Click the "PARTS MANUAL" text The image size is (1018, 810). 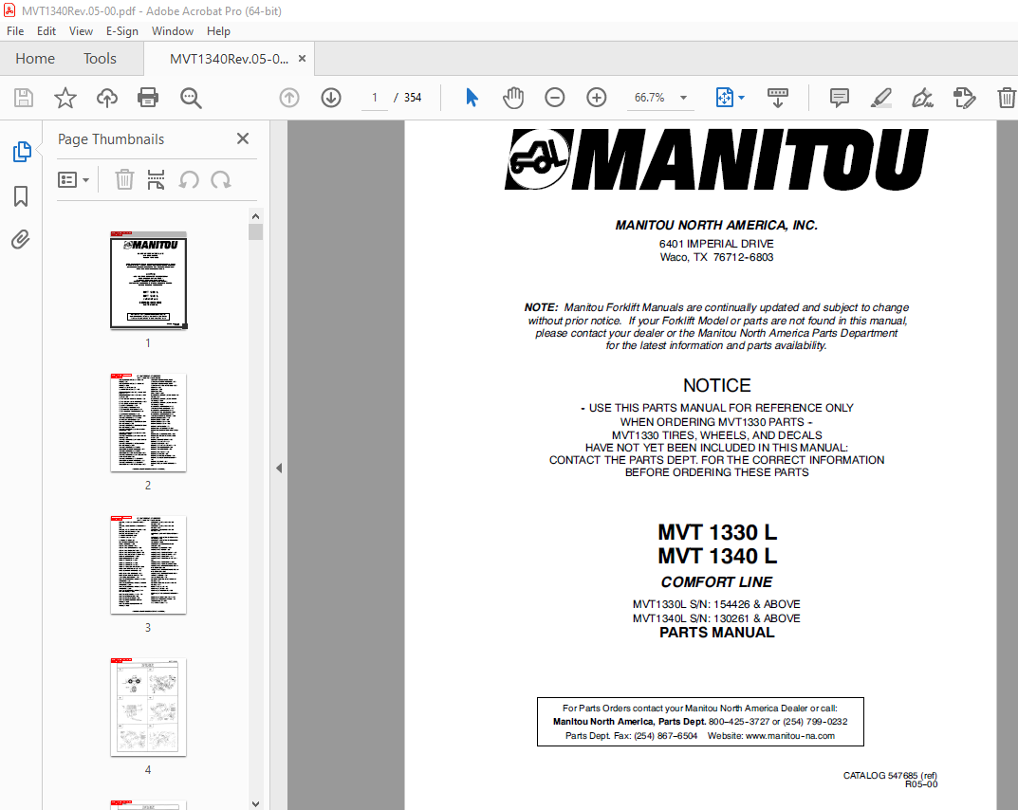716,633
